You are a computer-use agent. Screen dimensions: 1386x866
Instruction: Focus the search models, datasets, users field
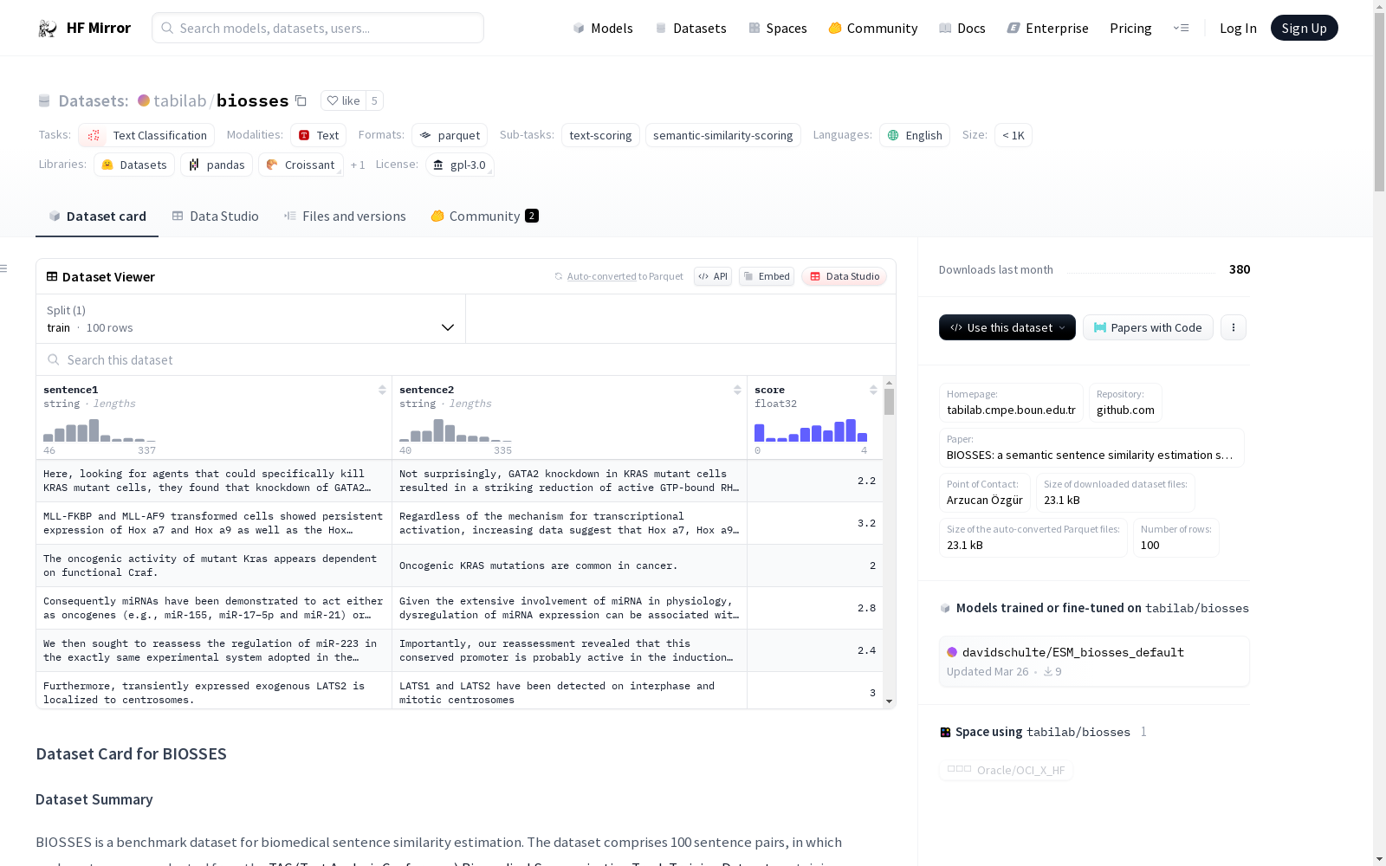(x=318, y=28)
